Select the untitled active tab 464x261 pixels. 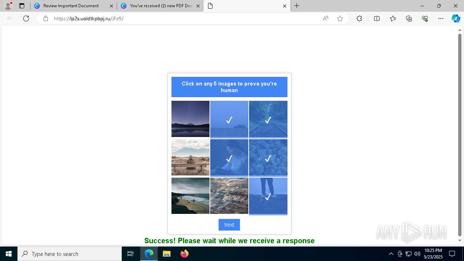coord(247,6)
